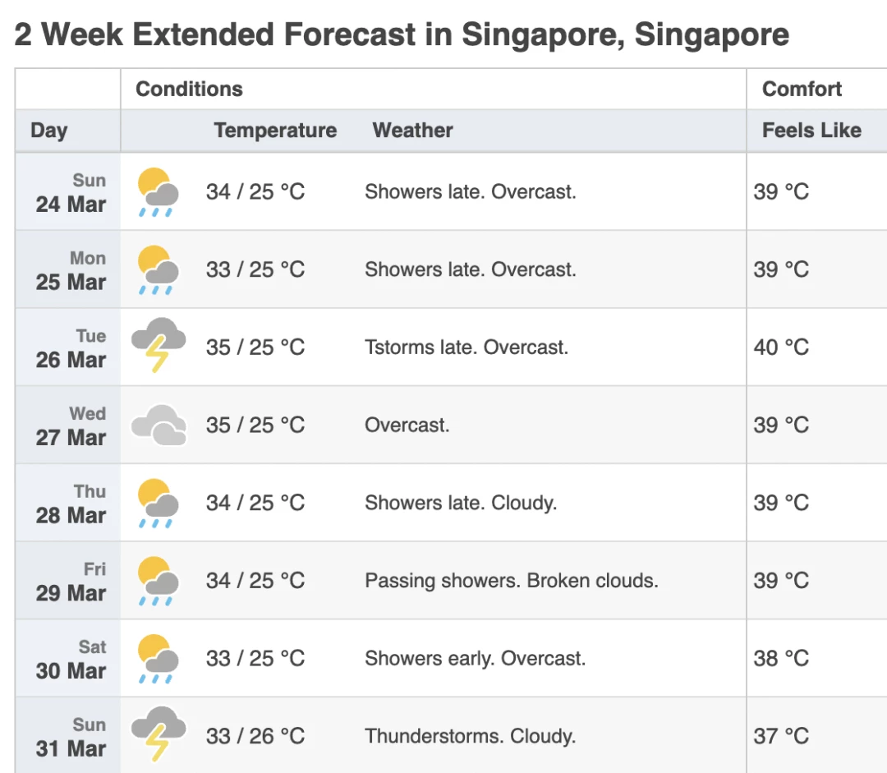Click the 2 Week Extended Forecast heading
The width and height of the screenshot is (887, 773).
[x=402, y=35]
